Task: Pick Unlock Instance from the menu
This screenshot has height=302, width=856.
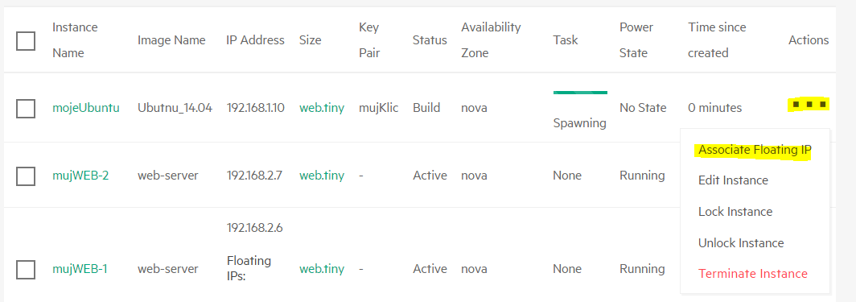Action: (x=741, y=243)
